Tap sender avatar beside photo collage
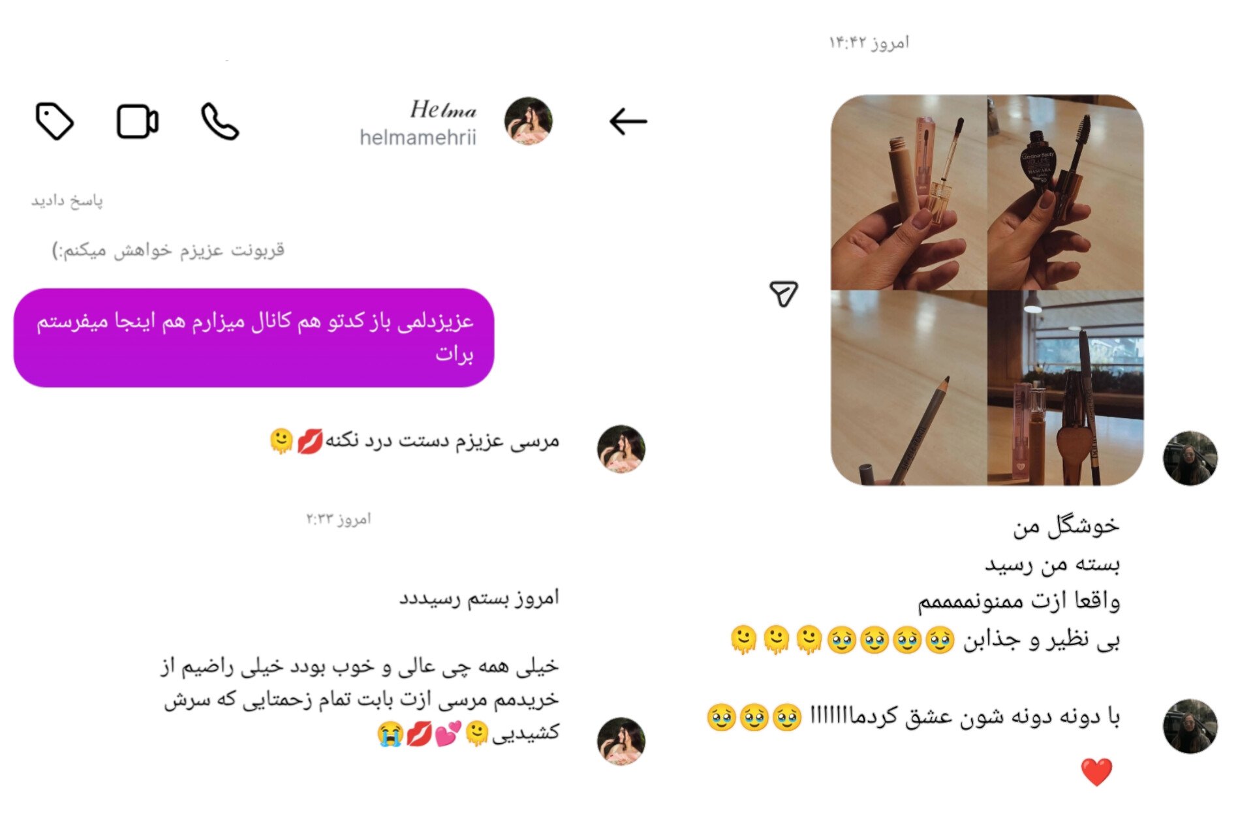This screenshot has width=1253, height=835. [x=1190, y=458]
